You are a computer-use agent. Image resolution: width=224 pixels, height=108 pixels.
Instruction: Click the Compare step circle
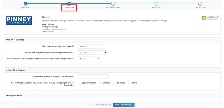coord(157,4)
